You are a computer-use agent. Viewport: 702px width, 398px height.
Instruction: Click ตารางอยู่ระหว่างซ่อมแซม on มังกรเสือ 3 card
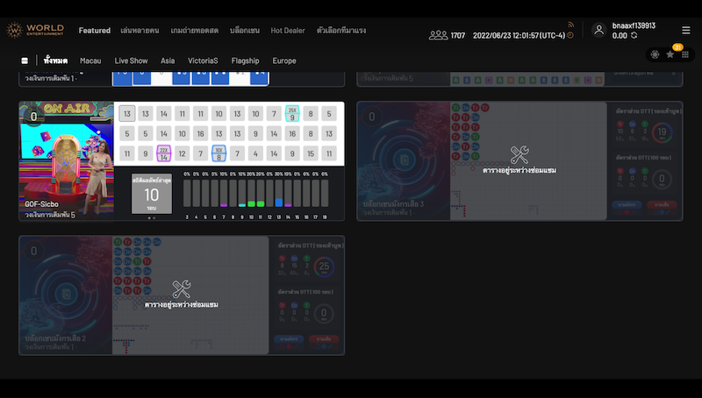[519, 170]
